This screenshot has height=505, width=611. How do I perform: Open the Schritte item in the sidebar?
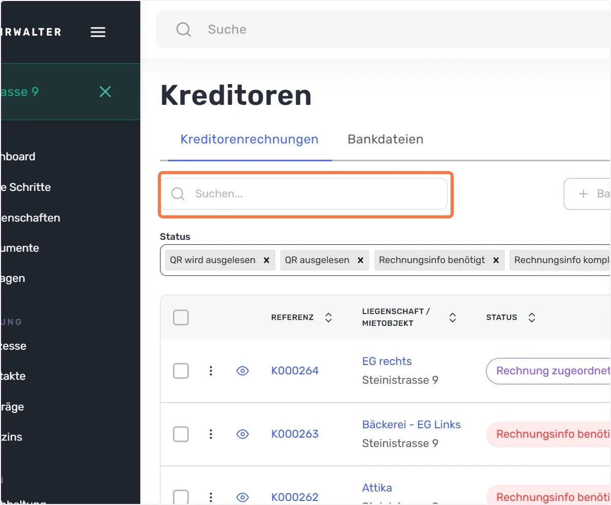point(26,187)
